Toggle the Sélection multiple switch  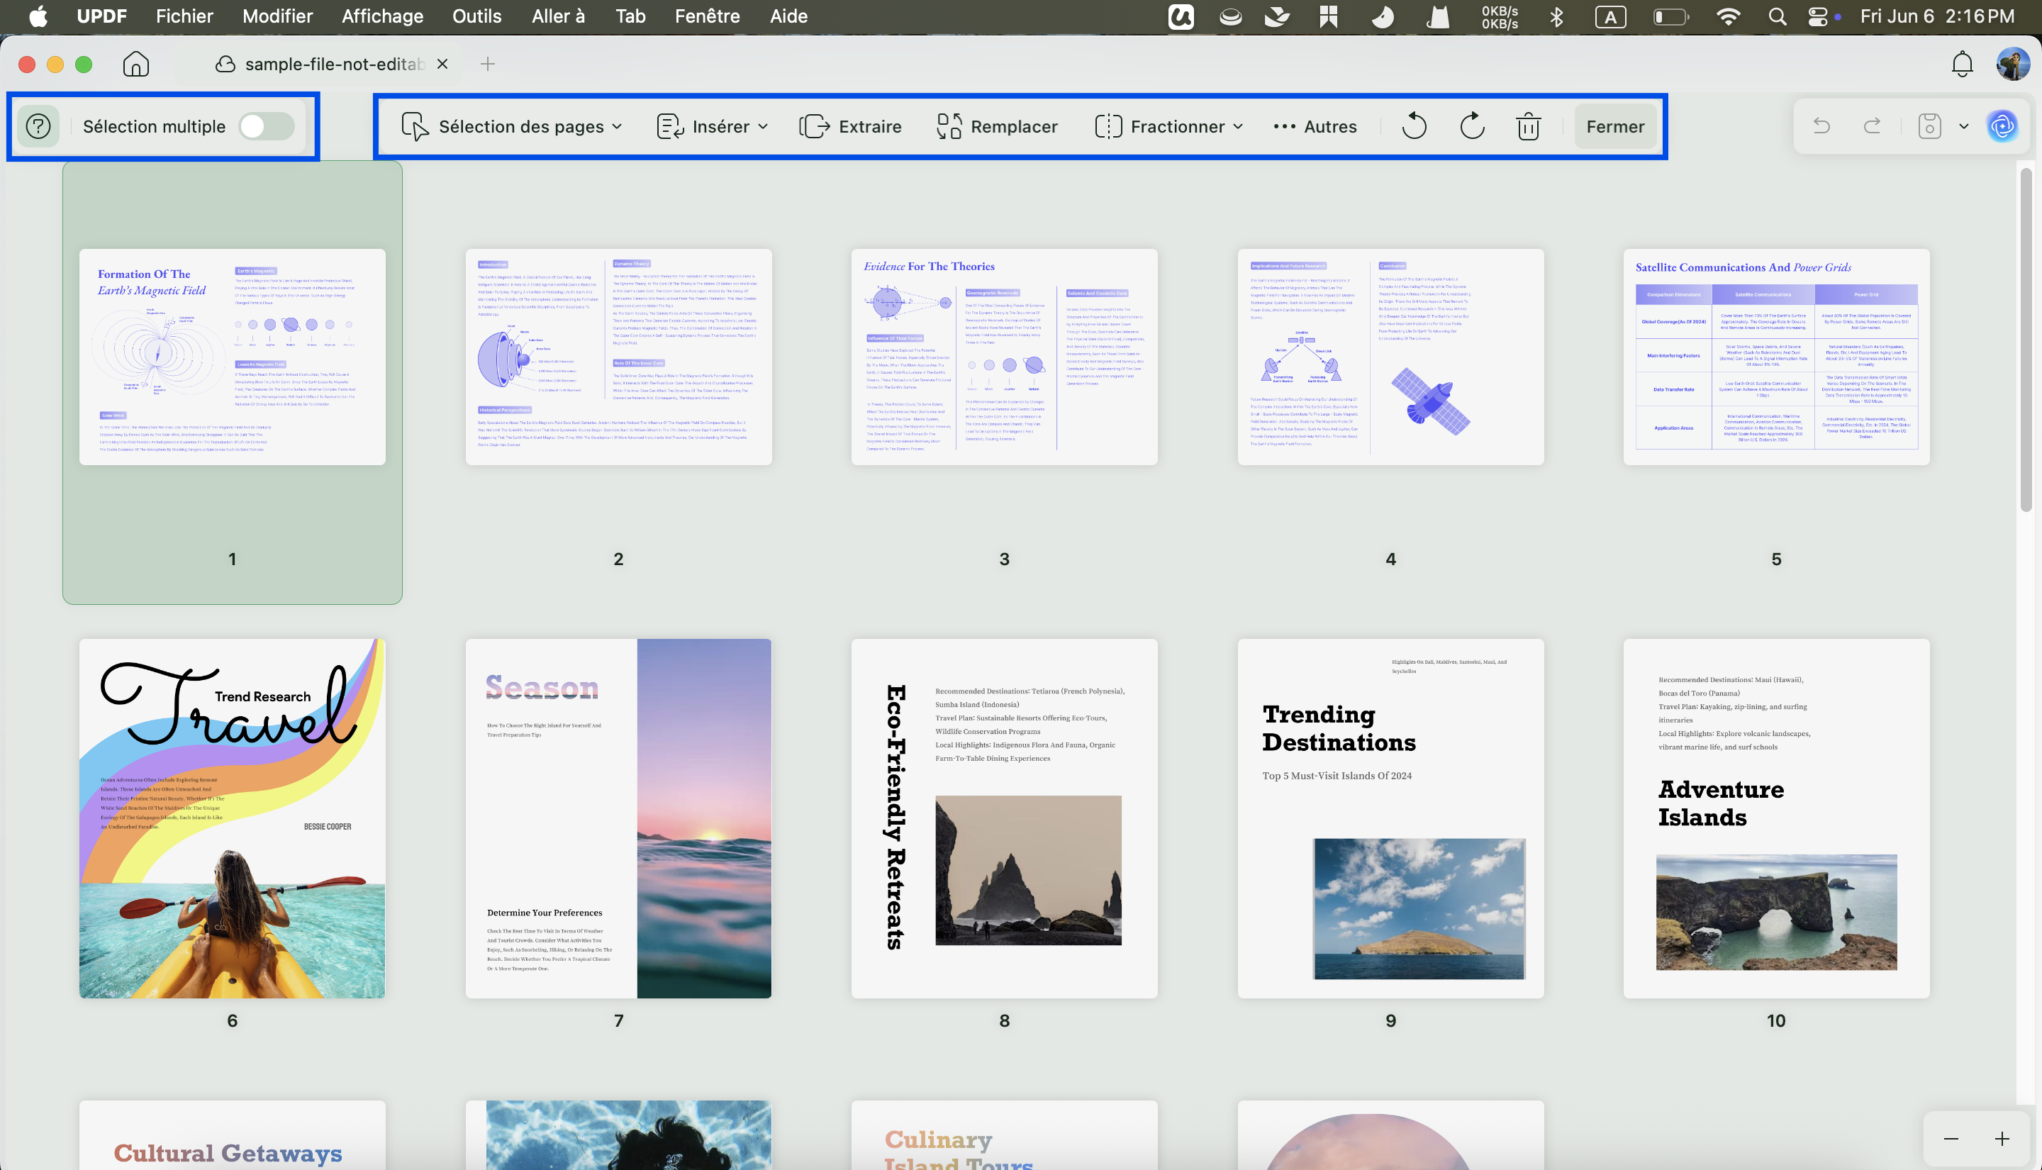pyautogui.click(x=267, y=126)
